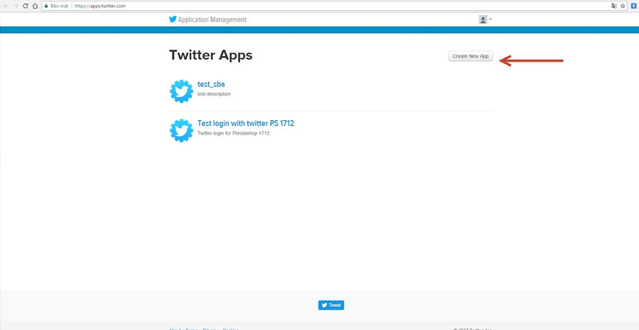
Task: Open Application Management home link
Action: pos(212,19)
